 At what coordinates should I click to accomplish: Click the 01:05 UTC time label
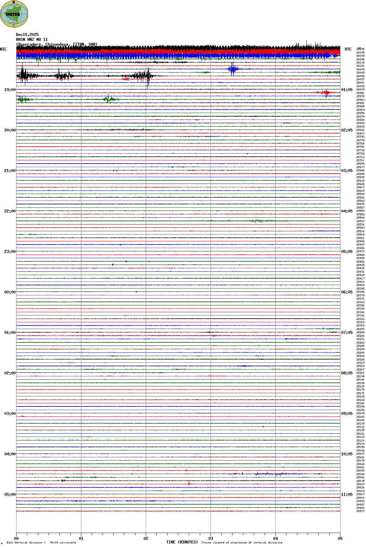pos(347,90)
